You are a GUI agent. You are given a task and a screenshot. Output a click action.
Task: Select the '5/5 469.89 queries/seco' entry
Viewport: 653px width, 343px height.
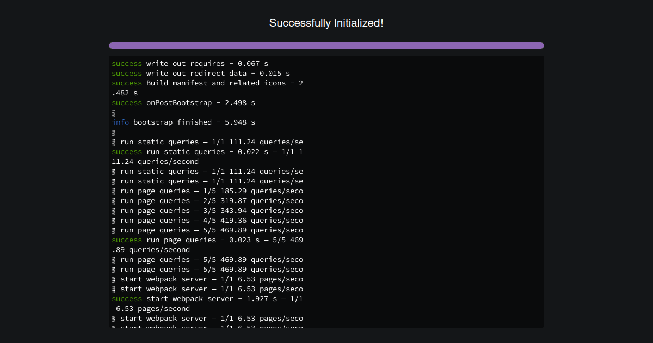pyautogui.click(x=210, y=230)
